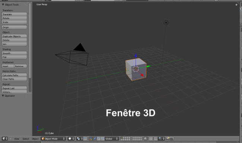This screenshot has width=242, height=143.
Task: Open the 3D View editor type selector
Action: tap(5, 139)
